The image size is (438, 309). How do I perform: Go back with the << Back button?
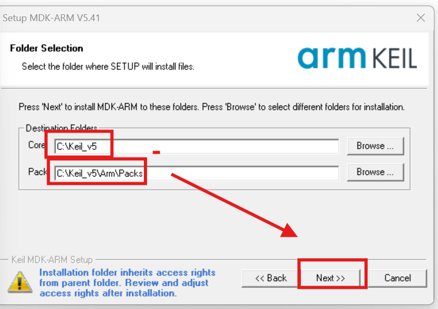tap(271, 278)
